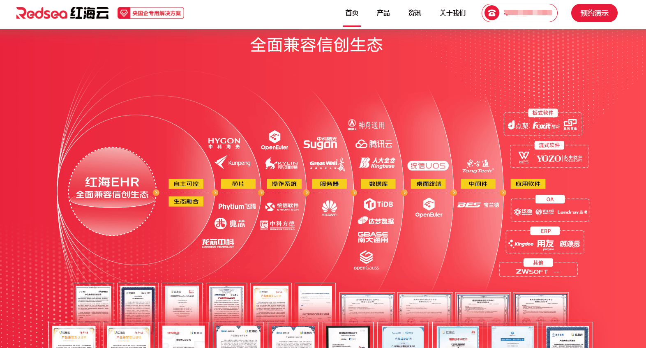The height and width of the screenshot is (348, 646).
Task: Click the 生态融合 label
Action: click(x=186, y=201)
